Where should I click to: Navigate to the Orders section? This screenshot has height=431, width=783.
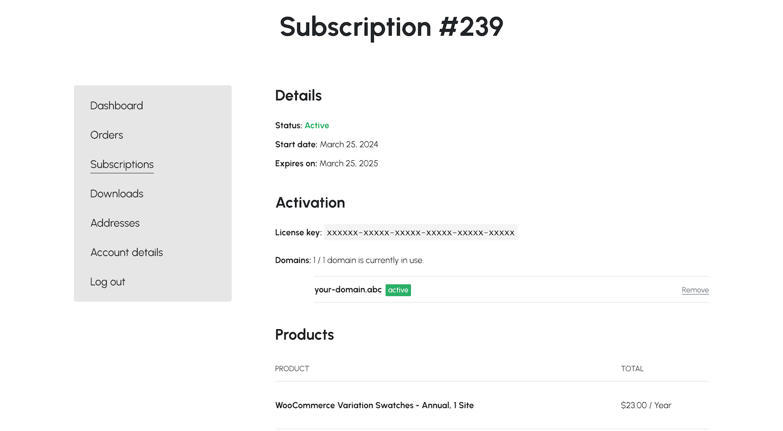pos(107,135)
